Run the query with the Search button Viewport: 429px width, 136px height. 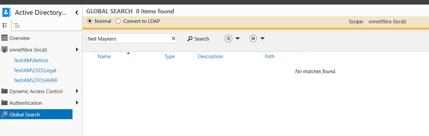point(198,39)
